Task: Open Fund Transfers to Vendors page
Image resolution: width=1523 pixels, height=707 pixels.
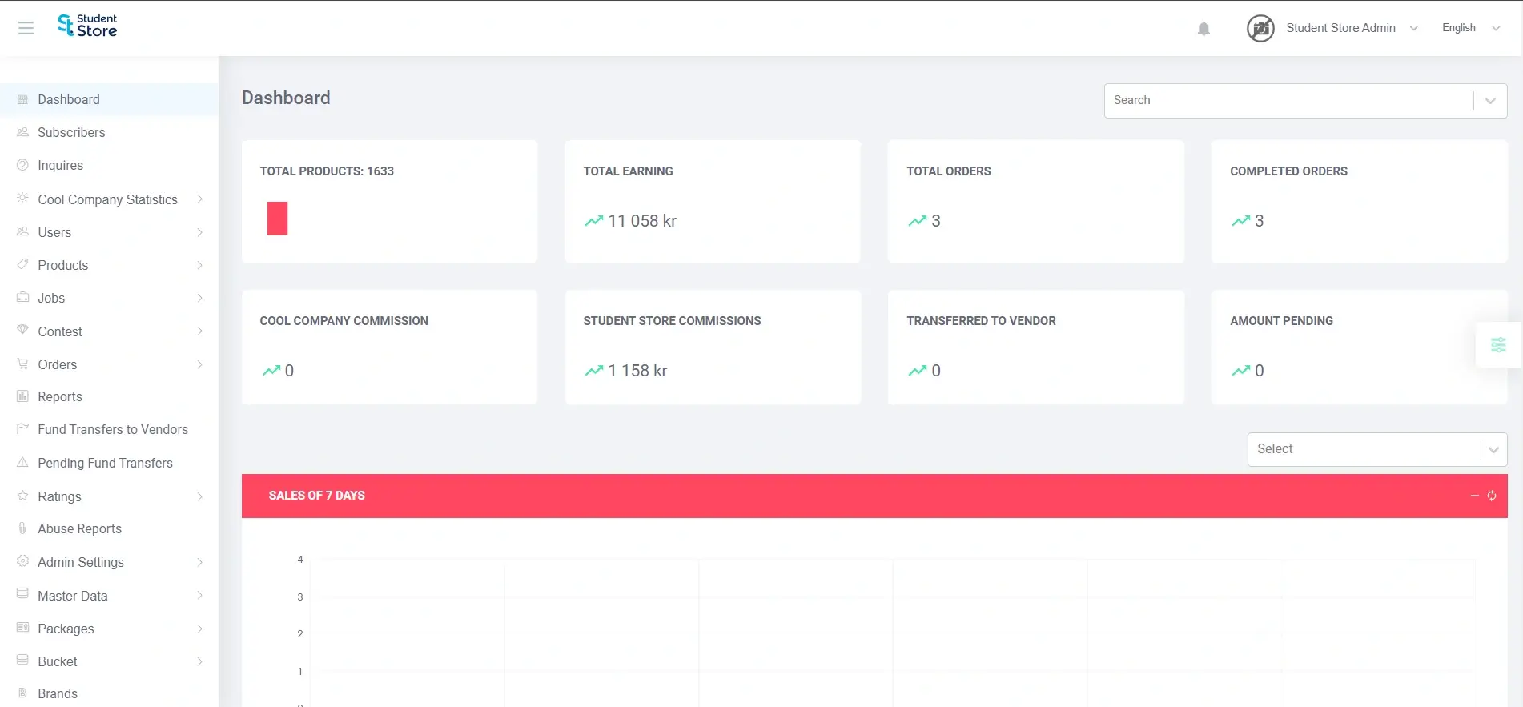Action: [113, 429]
